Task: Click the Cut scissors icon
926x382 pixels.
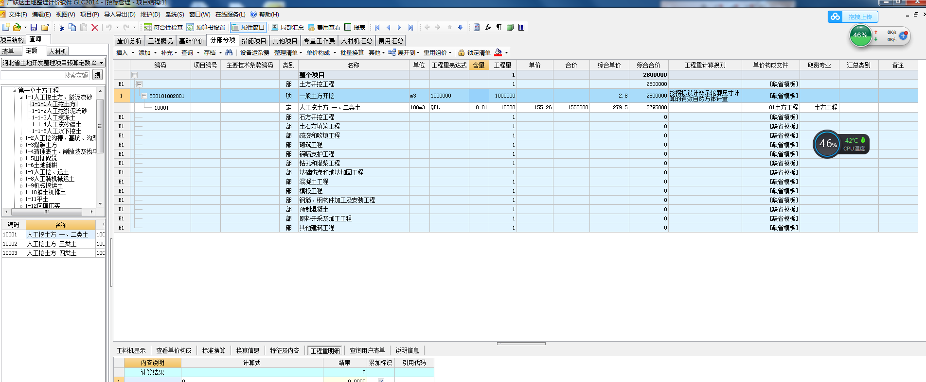Action: (x=62, y=27)
